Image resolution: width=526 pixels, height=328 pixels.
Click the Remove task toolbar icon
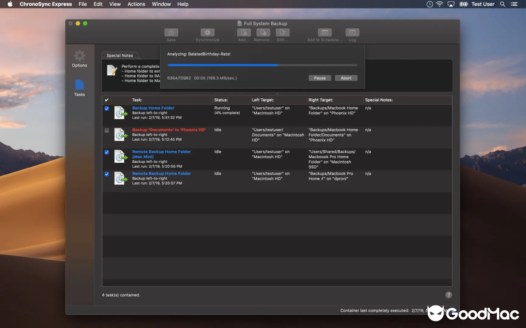pyautogui.click(x=263, y=32)
